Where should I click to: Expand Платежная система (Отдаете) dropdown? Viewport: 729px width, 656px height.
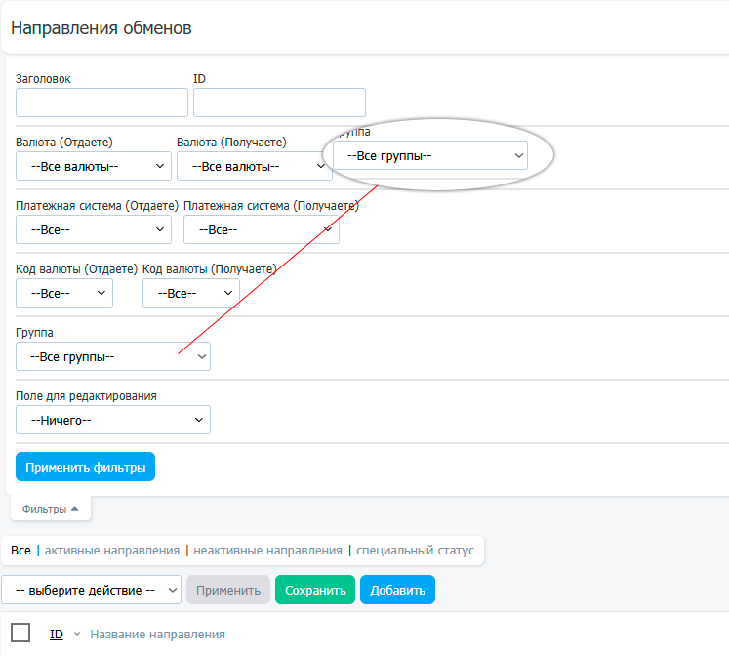(x=94, y=229)
